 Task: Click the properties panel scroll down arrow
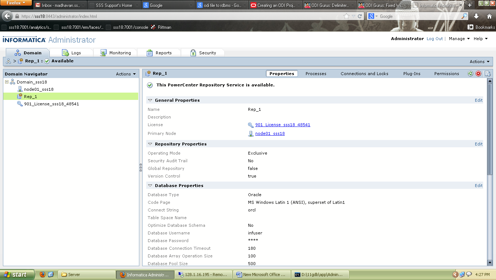coord(490,262)
